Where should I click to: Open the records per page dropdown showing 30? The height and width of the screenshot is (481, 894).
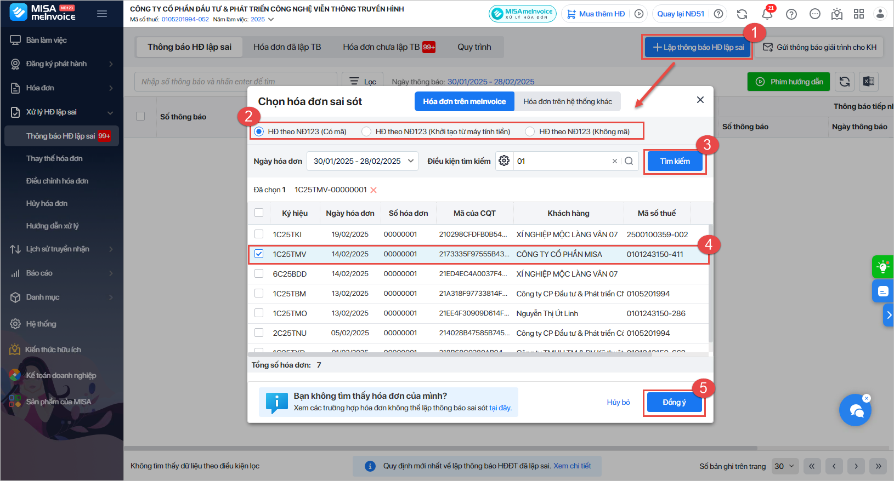pos(784,466)
